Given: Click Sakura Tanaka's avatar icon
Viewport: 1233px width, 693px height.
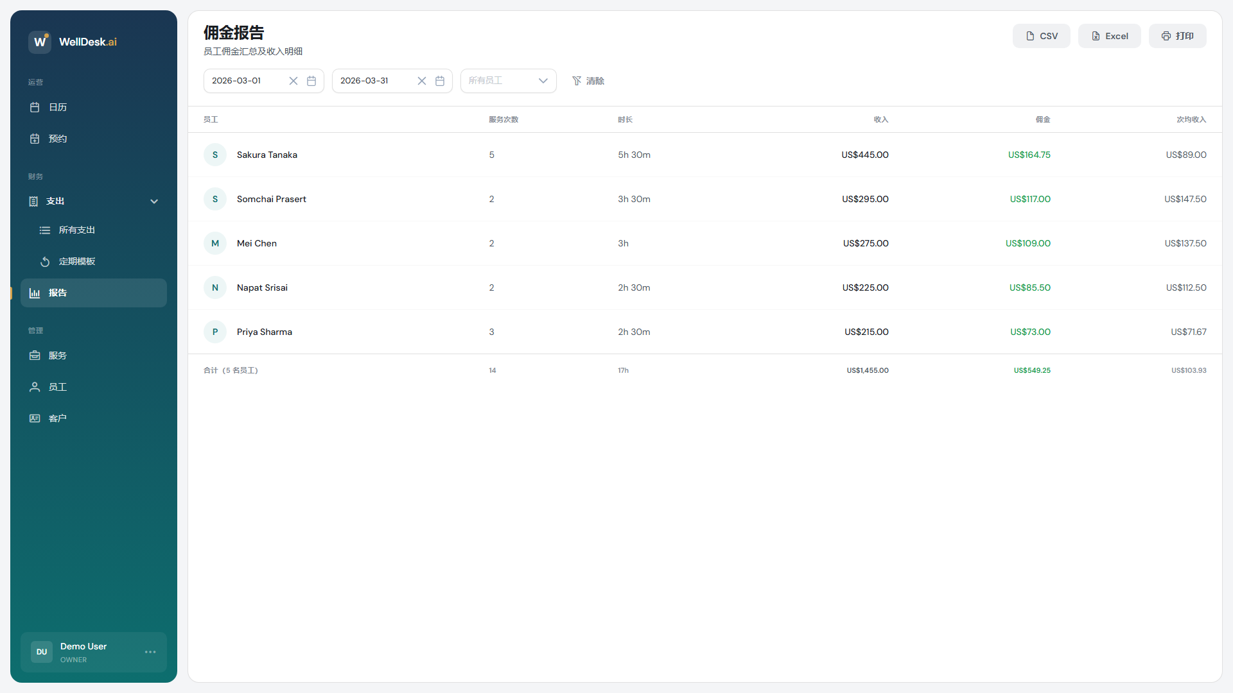Looking at the screenshot, I should click(215, 155).
